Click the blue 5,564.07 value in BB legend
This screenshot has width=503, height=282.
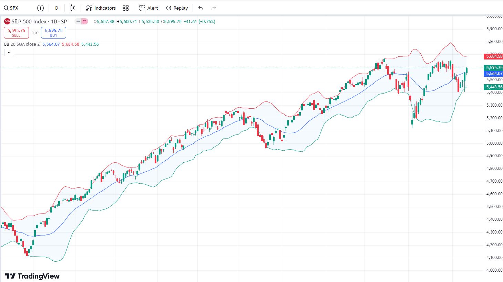coord(51,44)
